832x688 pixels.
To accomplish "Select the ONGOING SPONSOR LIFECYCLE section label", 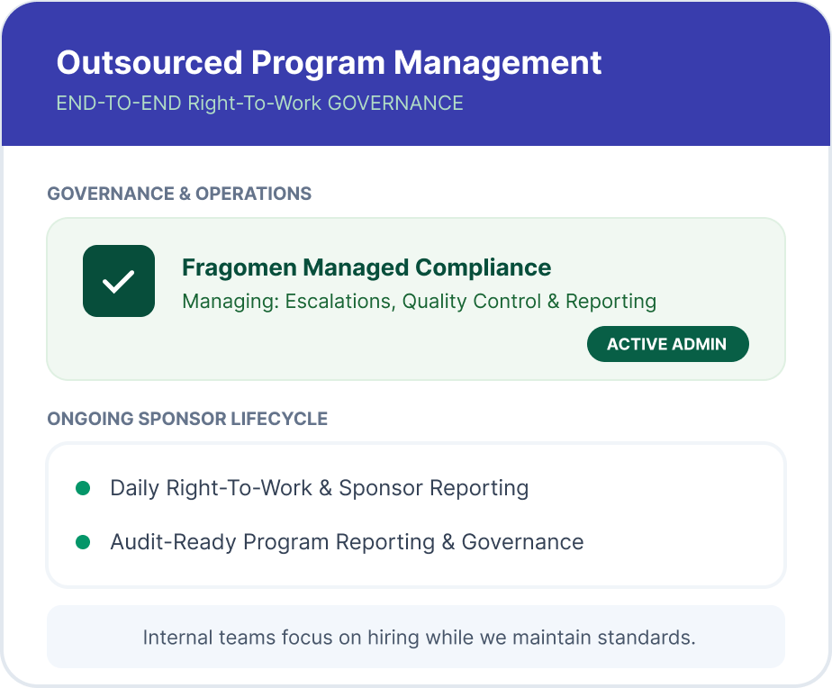I will [x=187, y=419].
